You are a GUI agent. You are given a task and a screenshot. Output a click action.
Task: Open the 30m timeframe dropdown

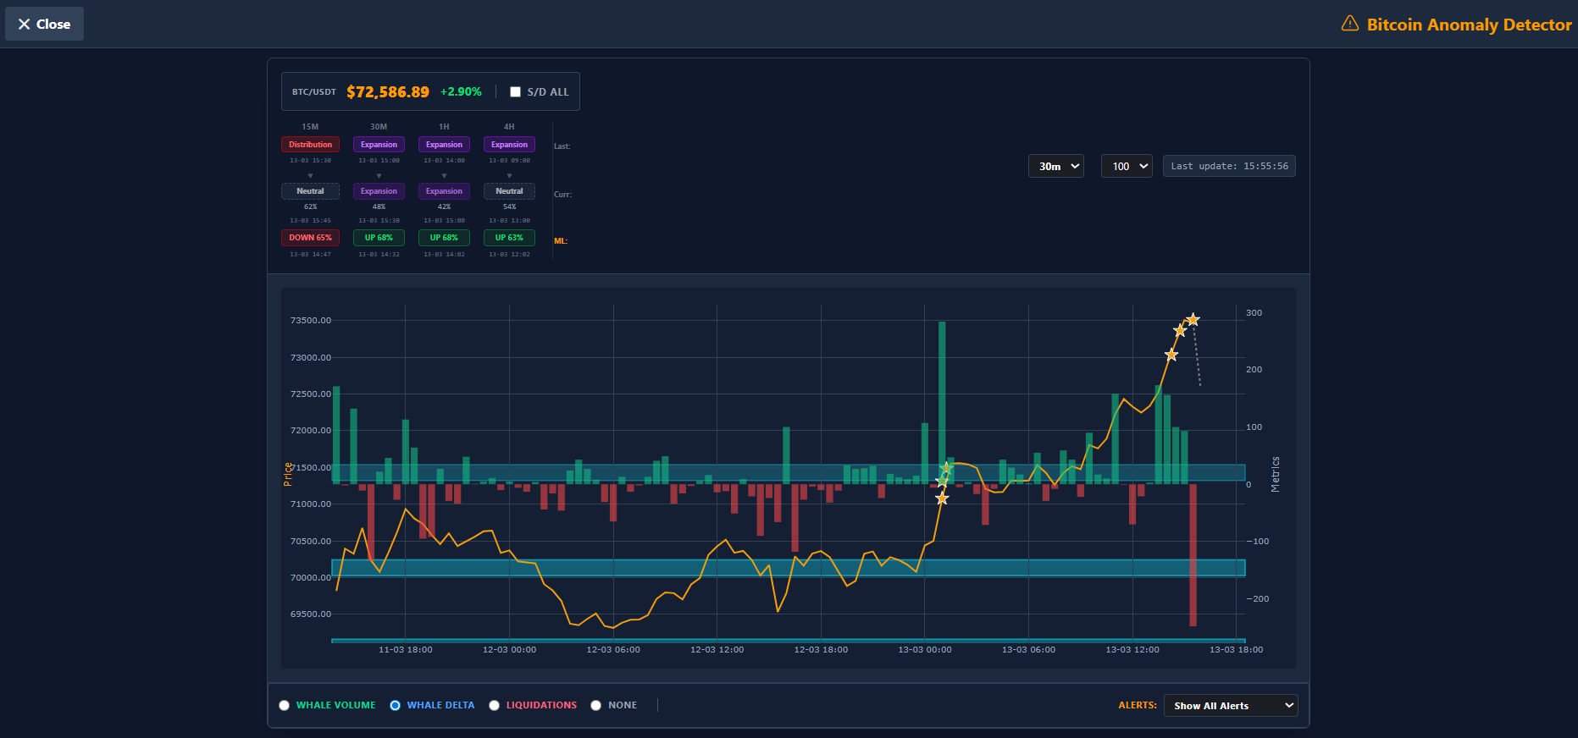pyautogui.click(x=1055, y=167)
